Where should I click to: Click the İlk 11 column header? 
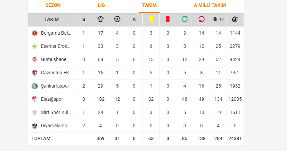coord(218,19)
